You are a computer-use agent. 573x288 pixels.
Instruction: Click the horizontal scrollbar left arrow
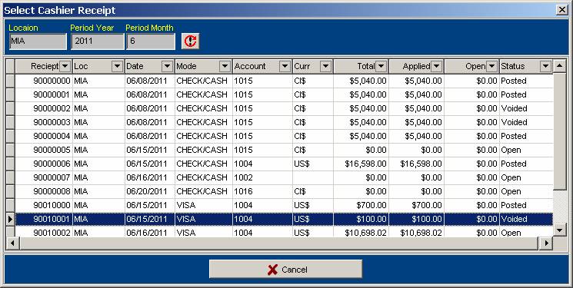coord(13,243)
